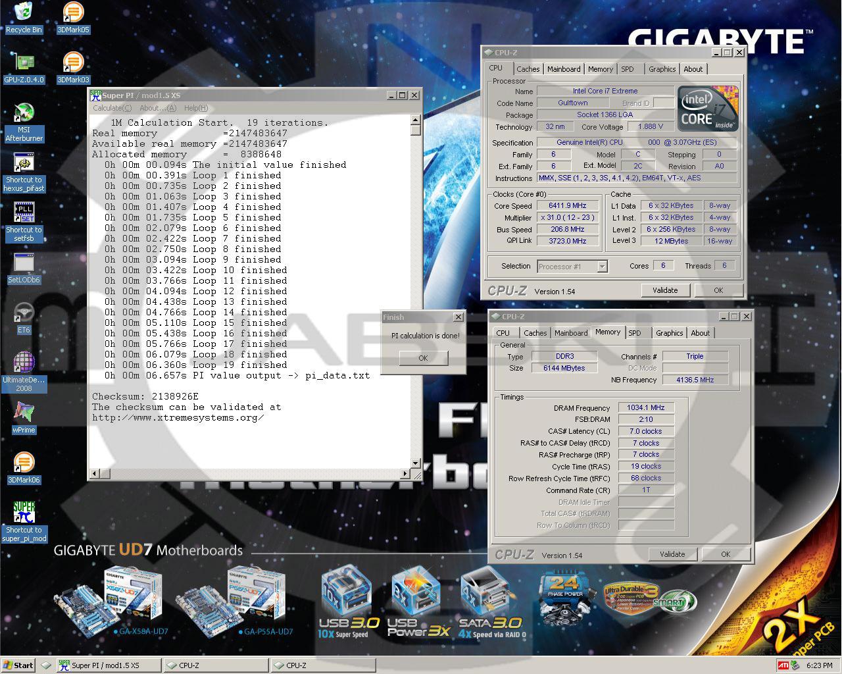The width and height of the screenshot is (842, 674).
Task: Click the ATI tray icon
Action: [x=783, y=665]
